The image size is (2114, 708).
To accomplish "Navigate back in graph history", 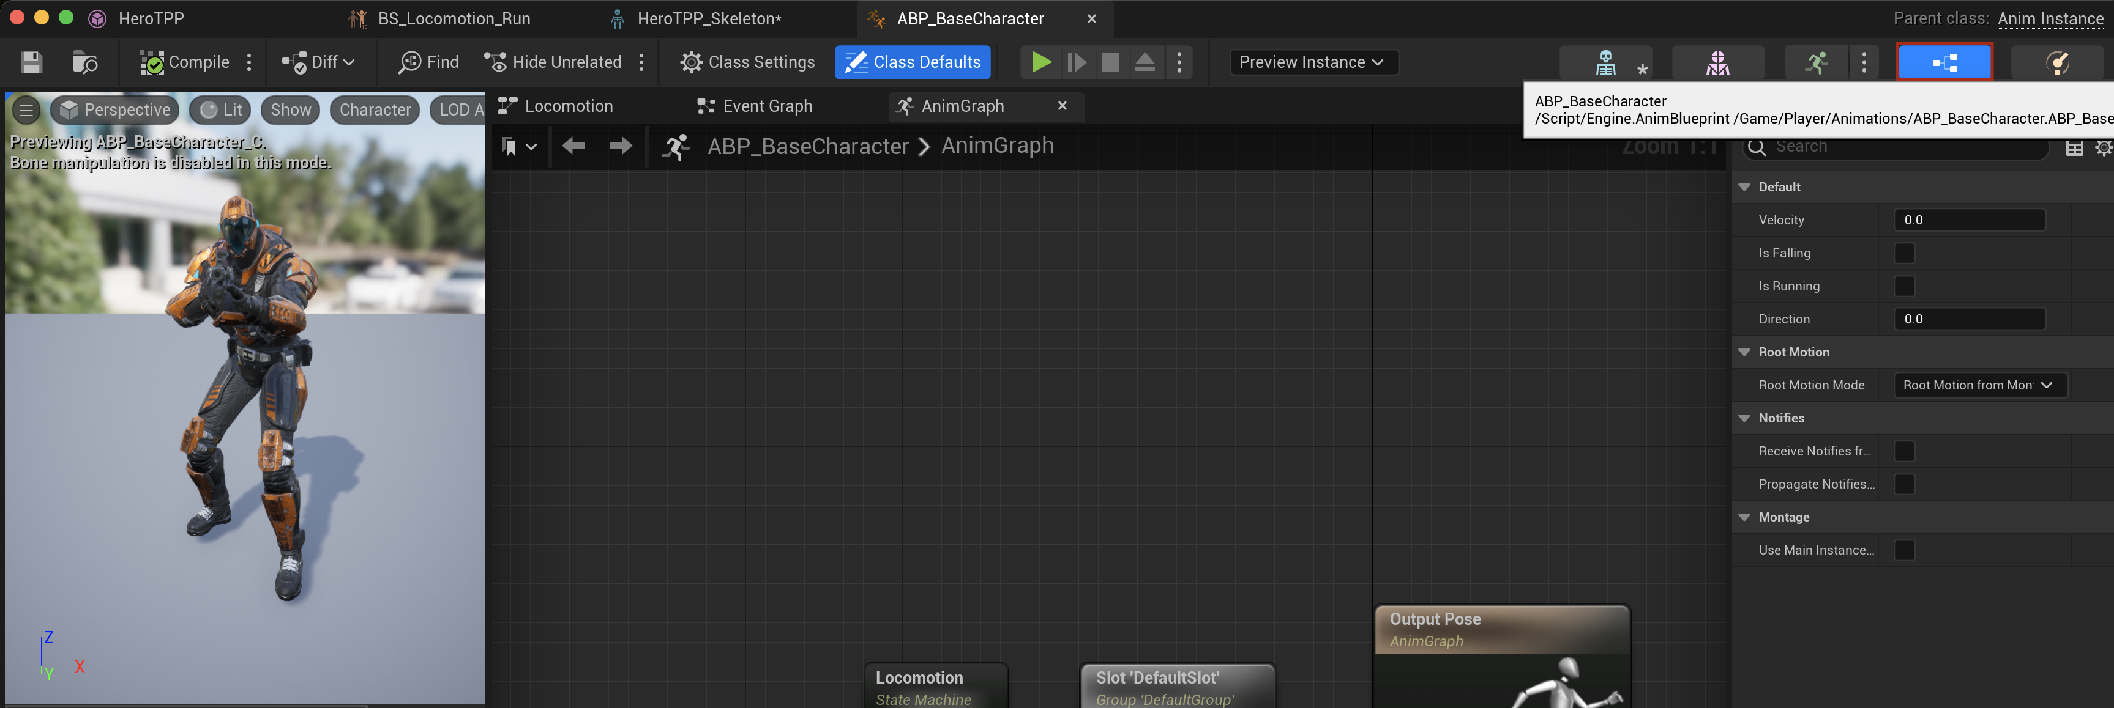I will [x=573, y=146].
